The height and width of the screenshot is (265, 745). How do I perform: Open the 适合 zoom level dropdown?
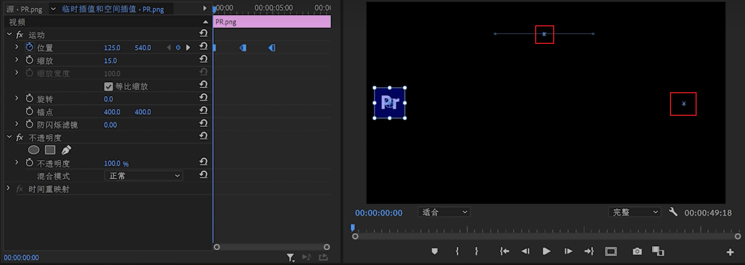tap(444, 212)
